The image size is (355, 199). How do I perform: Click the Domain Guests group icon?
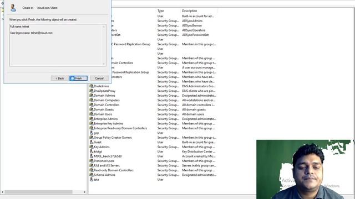point(92,109)
